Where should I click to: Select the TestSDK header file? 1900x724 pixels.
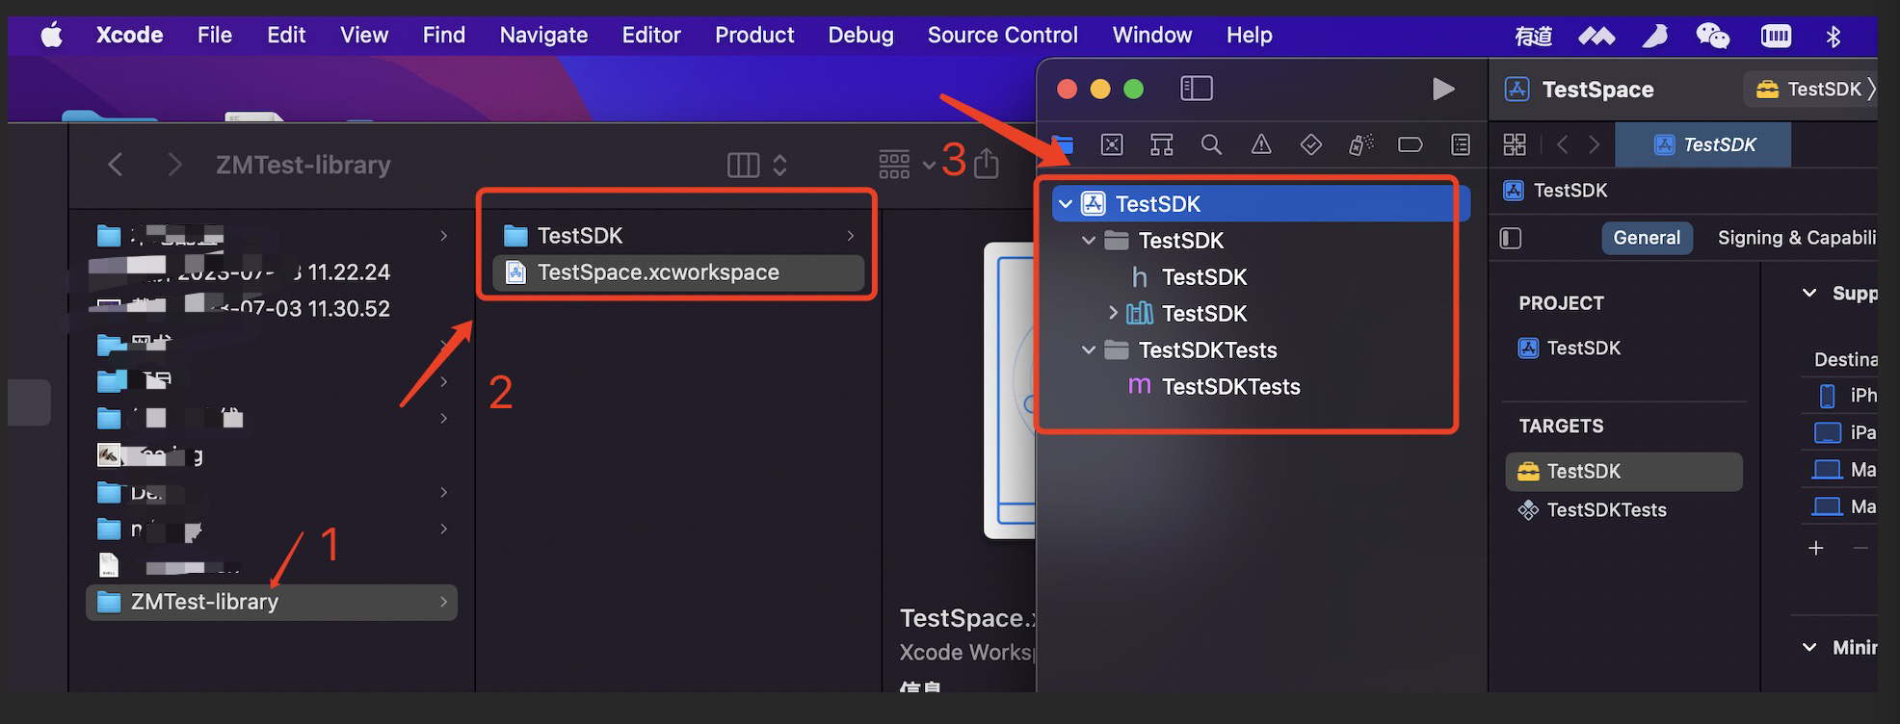[x=1204, y=277]
